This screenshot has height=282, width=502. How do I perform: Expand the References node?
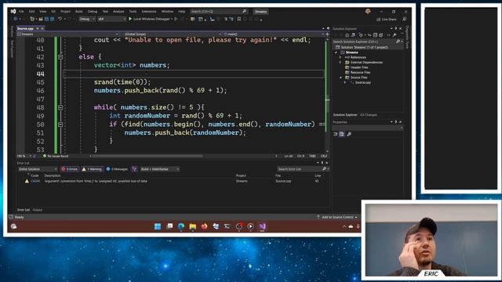point(340,57)
